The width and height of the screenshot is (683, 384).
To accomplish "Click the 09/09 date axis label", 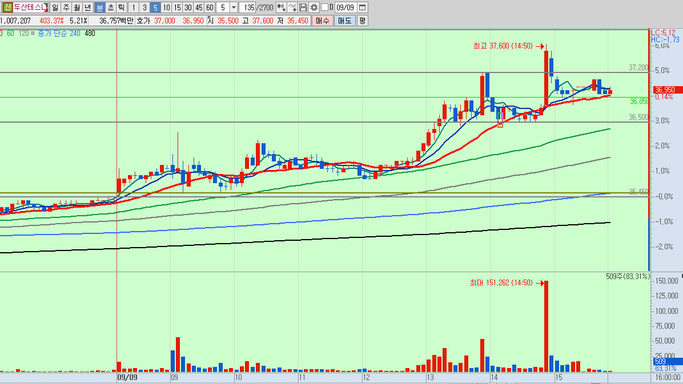I will coord(127,377).
